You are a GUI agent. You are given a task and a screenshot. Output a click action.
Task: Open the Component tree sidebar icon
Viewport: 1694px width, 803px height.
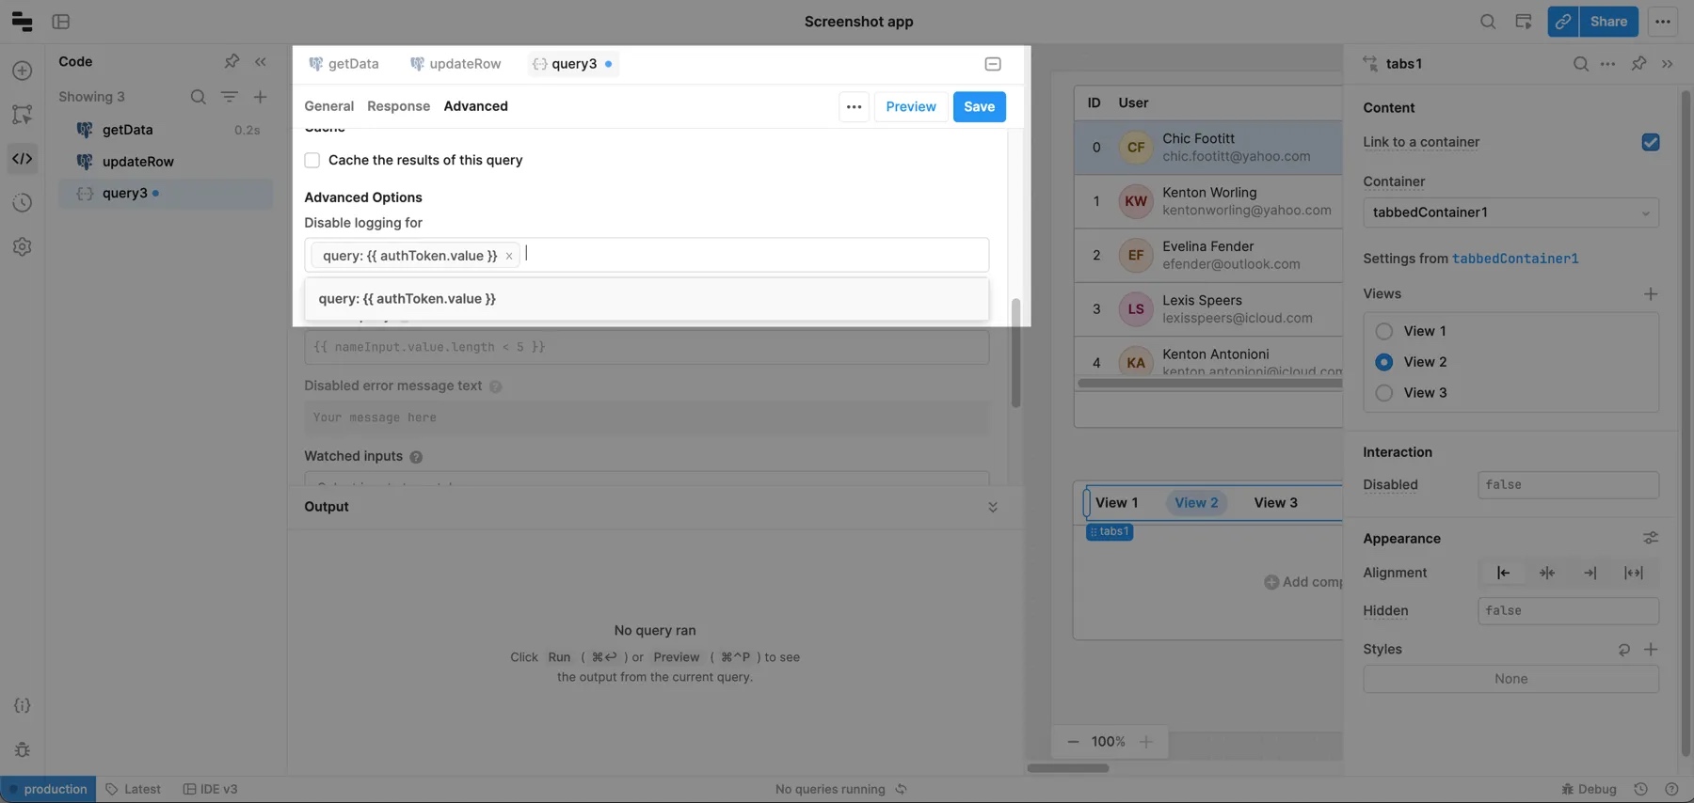click(x=23, y=115)
